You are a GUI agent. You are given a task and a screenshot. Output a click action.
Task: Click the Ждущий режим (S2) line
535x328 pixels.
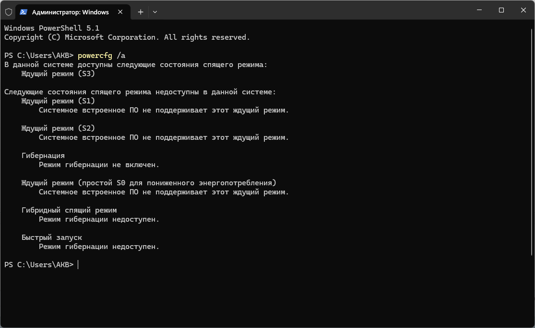coord(58,128)
